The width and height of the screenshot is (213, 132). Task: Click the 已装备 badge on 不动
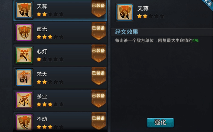coord(99,121)
